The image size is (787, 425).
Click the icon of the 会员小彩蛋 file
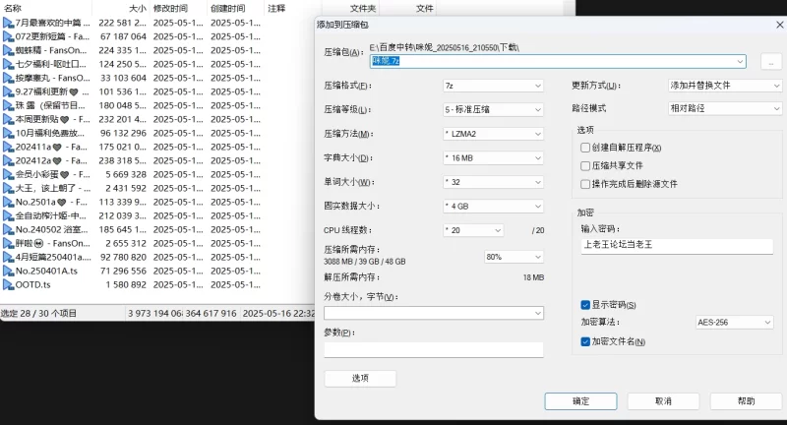(x=8, y=174)
